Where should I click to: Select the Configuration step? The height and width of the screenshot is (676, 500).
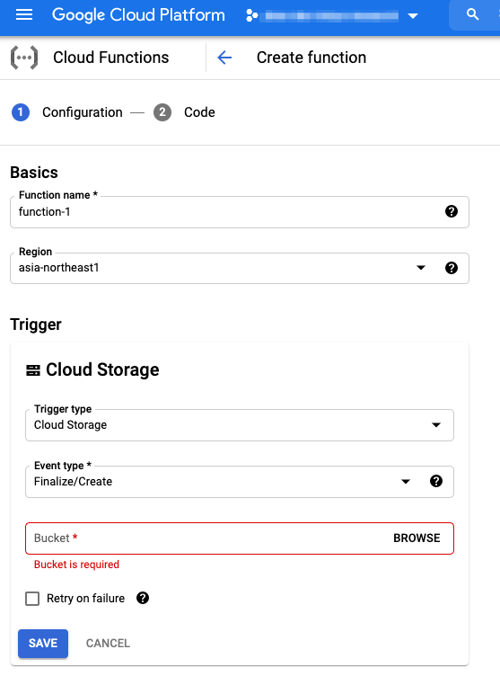click(x=67, y=112)
